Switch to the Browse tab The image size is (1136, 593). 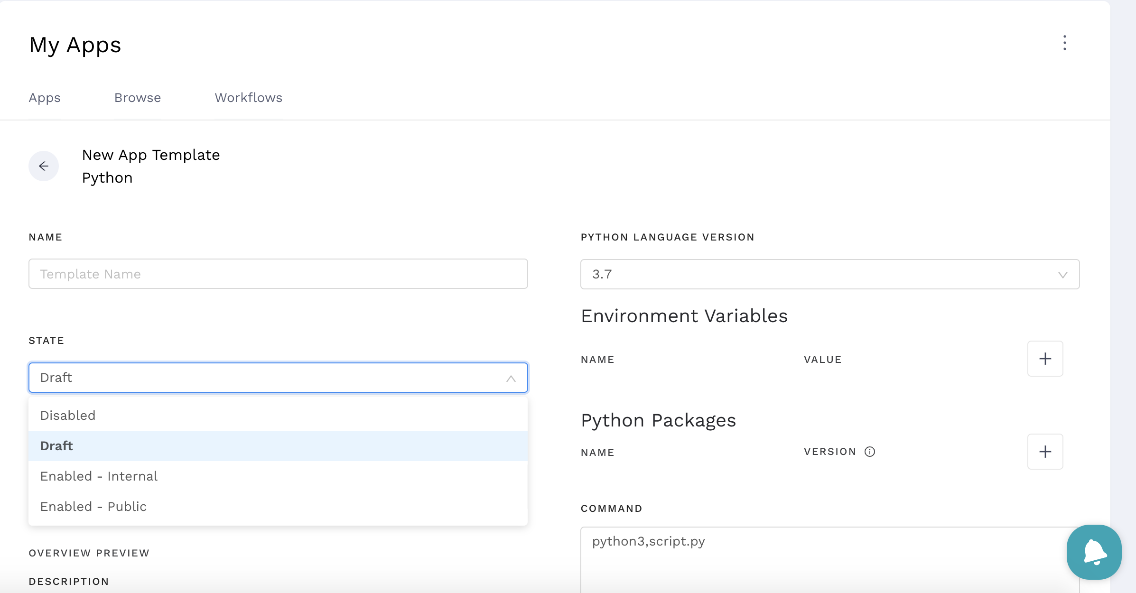138,98
